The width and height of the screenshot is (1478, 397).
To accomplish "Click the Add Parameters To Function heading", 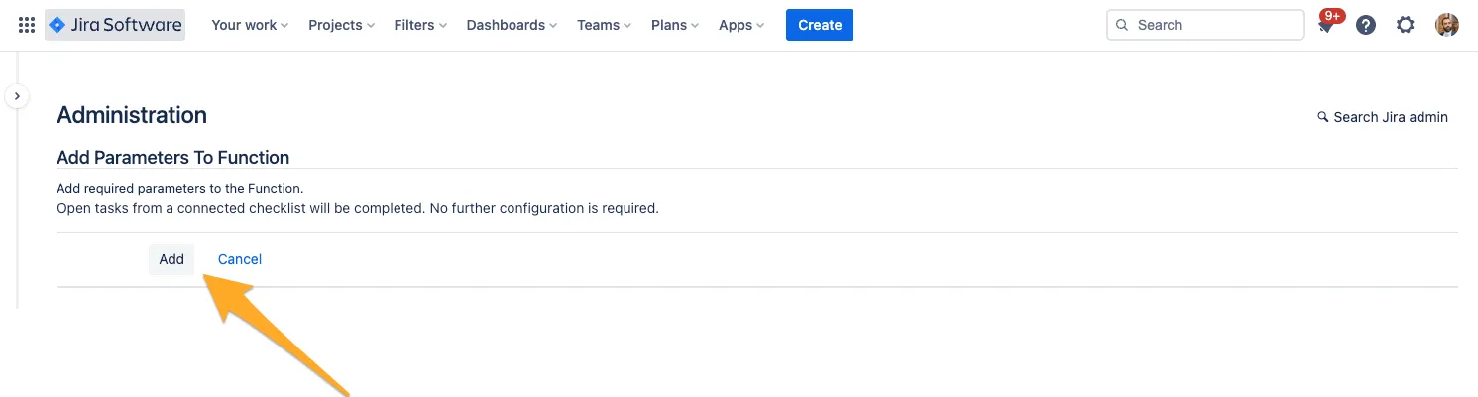I will point(173,158).
